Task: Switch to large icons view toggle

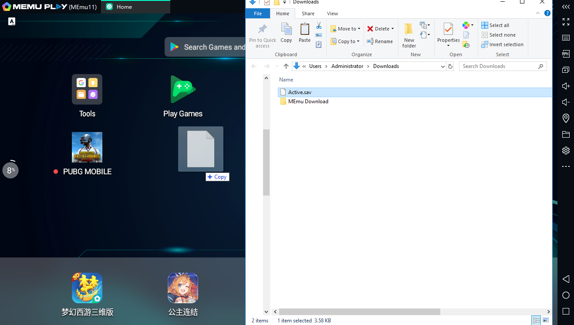Action: click(546, 321)
